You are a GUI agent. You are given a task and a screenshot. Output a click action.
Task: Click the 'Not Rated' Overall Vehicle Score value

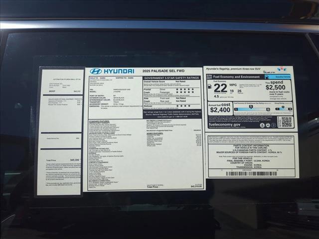[180, 81]
